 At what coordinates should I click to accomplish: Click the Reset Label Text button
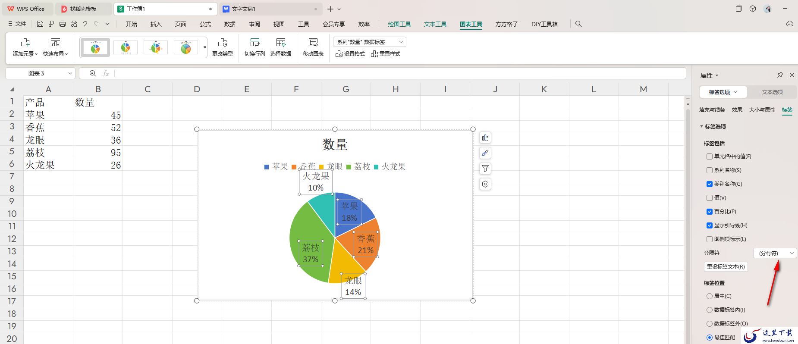click(x=726, y=267)
